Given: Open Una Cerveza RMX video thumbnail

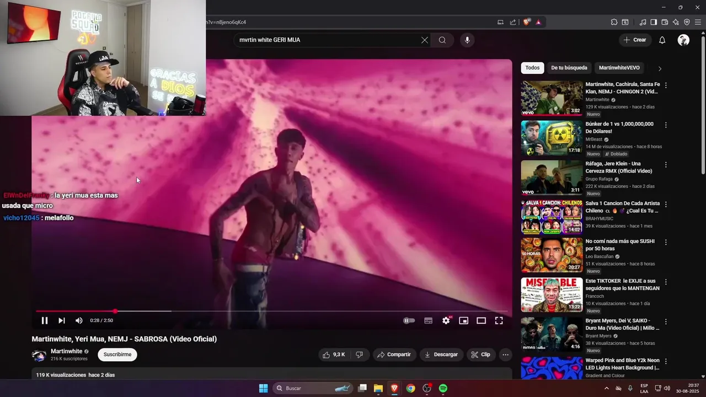Looking at the screenshot, I should coord(552,178).
